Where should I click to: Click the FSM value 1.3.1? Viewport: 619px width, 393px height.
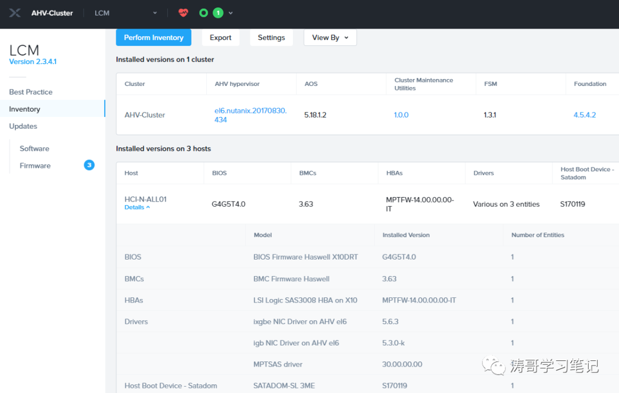coord(489,115)
